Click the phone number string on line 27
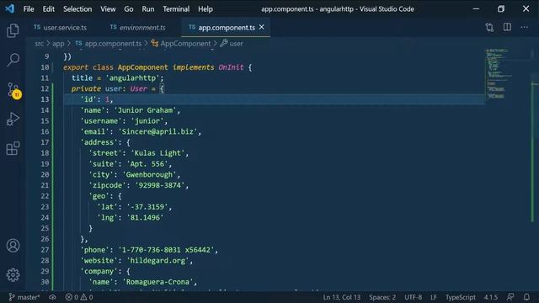The width and height of the screenshot is (539, 303). [x=166, y=250]
